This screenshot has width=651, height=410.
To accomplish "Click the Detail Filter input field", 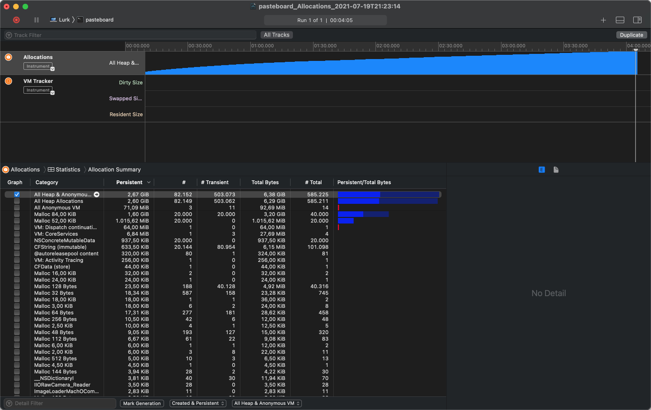I will (60, 403).
